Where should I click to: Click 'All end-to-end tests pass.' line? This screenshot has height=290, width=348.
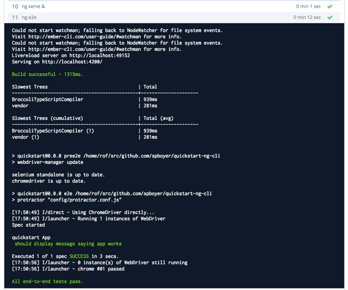[47, 282]
